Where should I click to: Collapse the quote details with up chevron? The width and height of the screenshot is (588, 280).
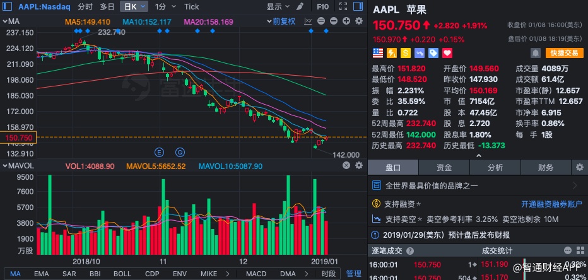478,156
